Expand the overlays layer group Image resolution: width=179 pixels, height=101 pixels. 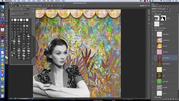(155, 14)
